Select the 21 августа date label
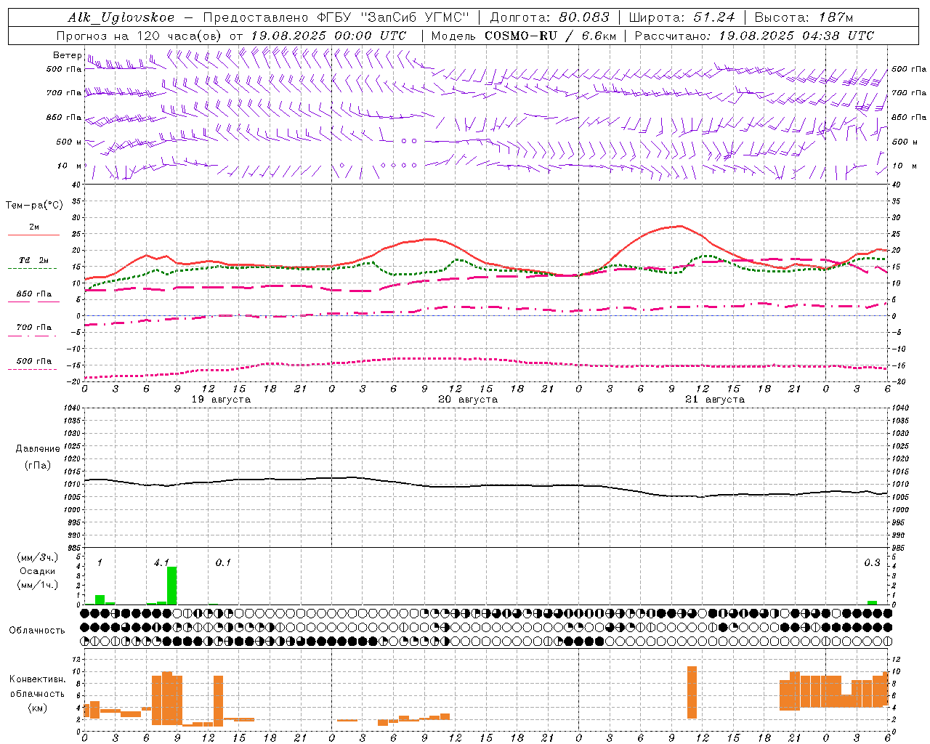Viewport: 930px width, 744px height. 715,399
